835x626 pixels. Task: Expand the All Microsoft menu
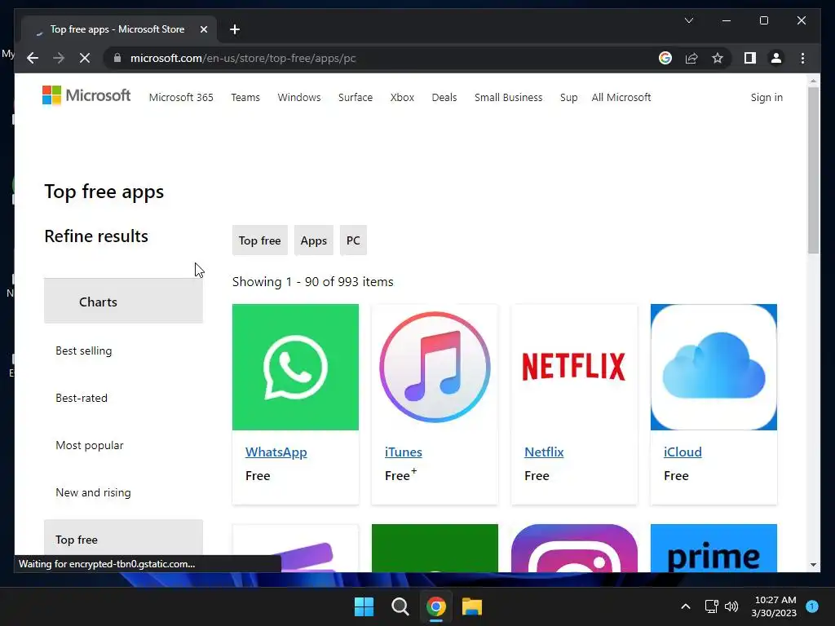point(621,98)
